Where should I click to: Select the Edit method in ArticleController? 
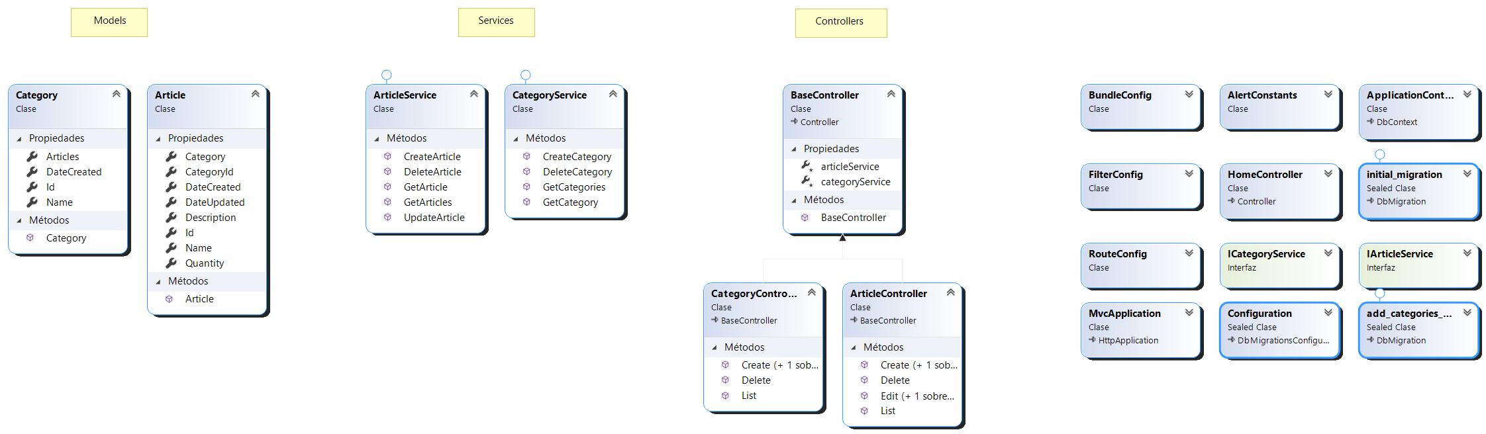tap(917, 396)
